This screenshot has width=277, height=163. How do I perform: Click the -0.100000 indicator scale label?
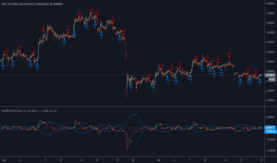(270, 151)
